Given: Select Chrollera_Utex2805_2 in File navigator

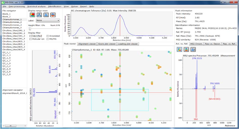Looking at the screenshot, I should coord(14,44).
